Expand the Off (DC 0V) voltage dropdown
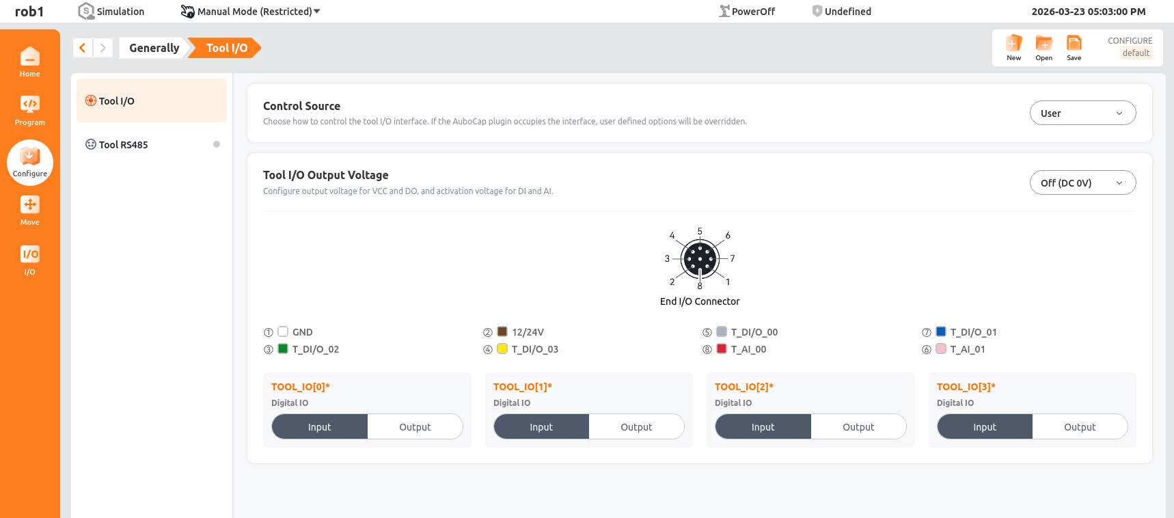1174x518 pixels. tap(1082, 183)
